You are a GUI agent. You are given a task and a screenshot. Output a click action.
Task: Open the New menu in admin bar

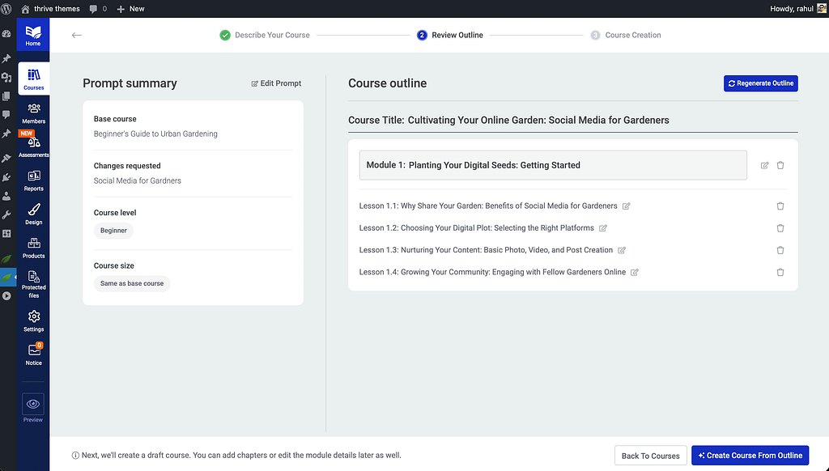click(x=130, y=9)
